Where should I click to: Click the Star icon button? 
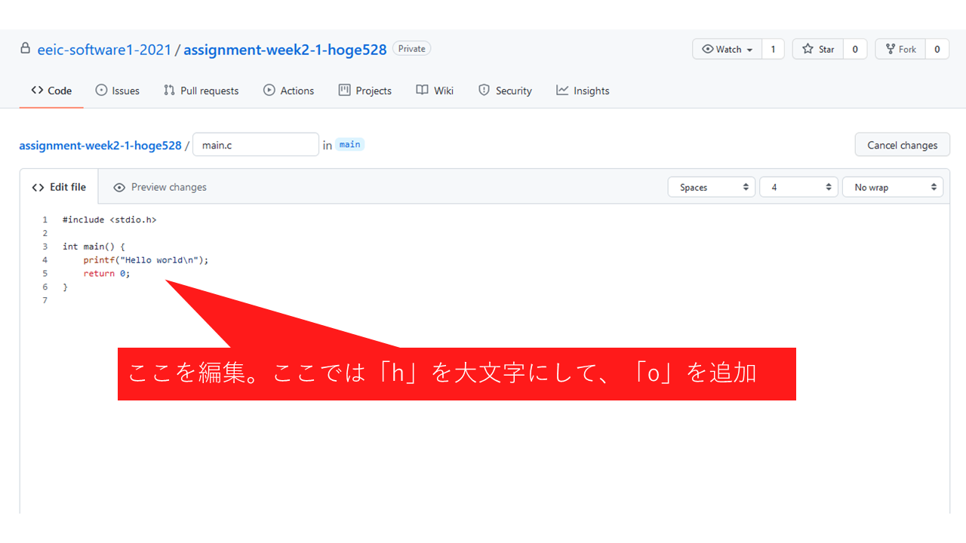pyautogui.click(x=818, y=49)
